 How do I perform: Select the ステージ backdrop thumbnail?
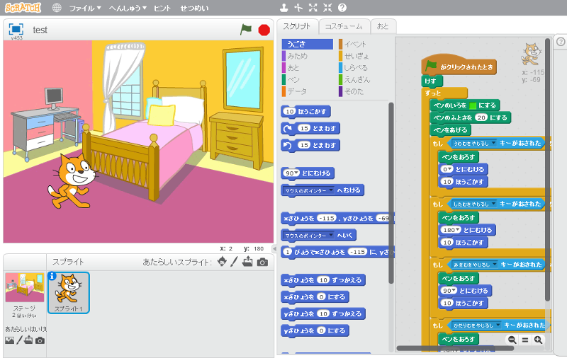(x=24, y=287)
